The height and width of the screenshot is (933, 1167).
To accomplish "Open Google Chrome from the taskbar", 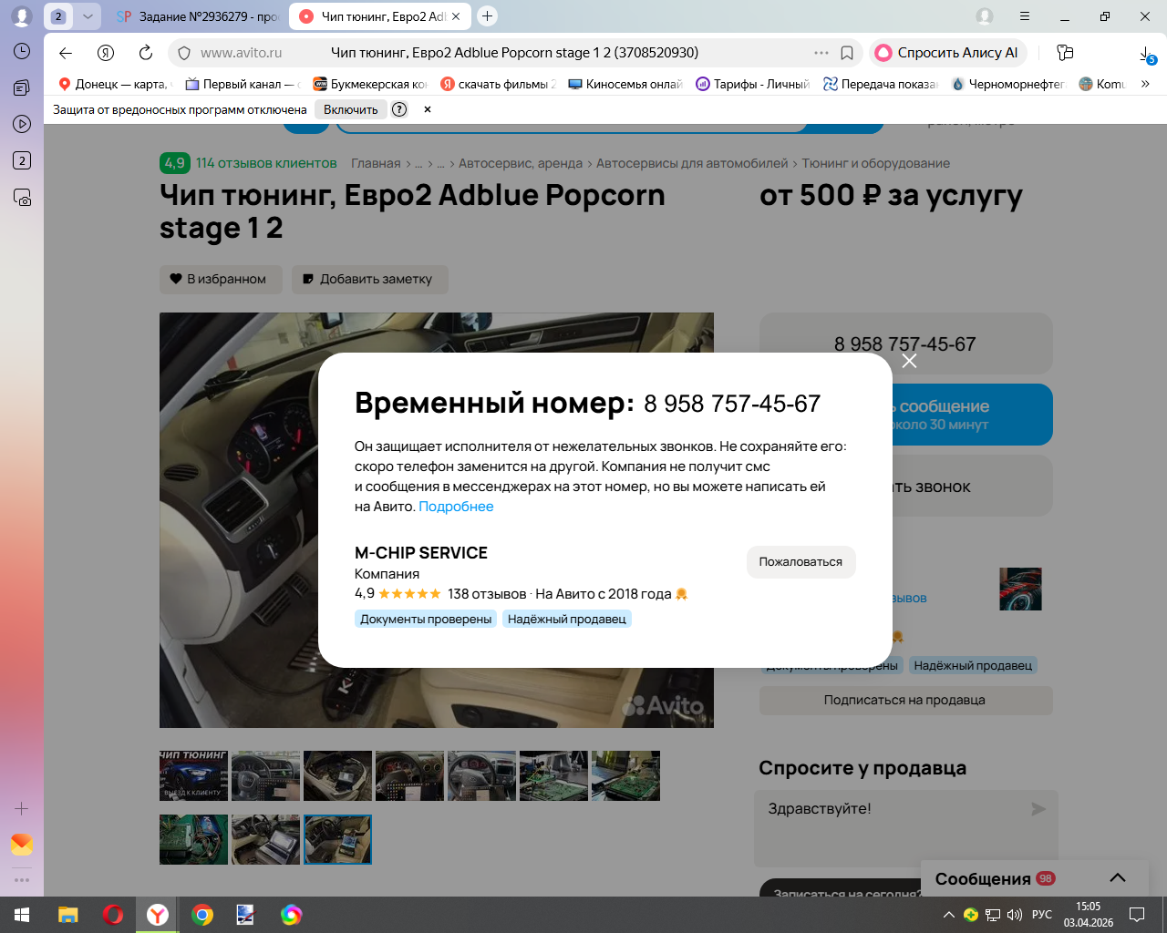I will click(202, 915).
